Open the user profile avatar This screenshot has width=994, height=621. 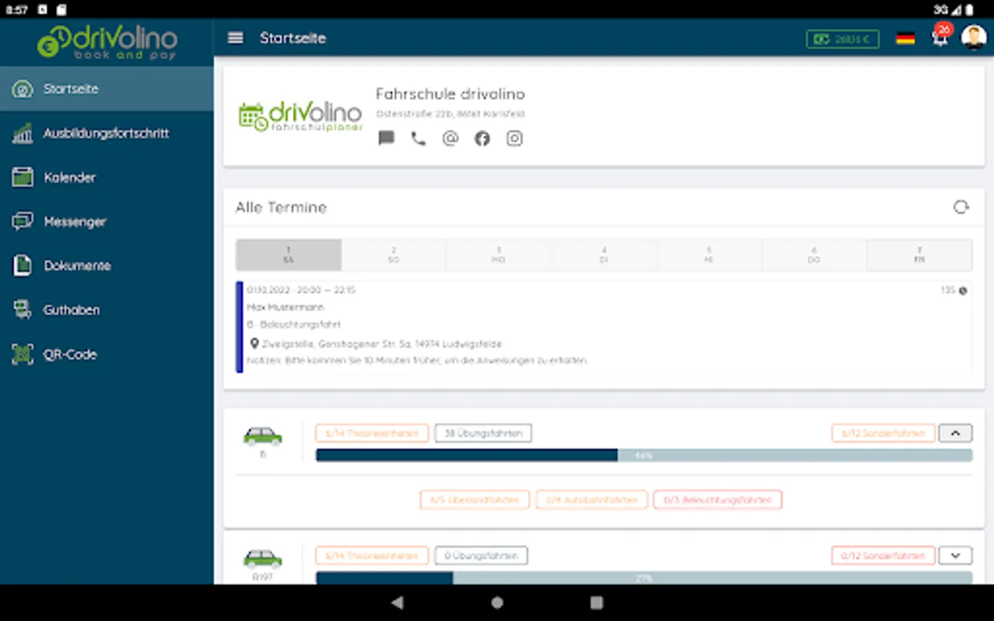pos(973,37)
